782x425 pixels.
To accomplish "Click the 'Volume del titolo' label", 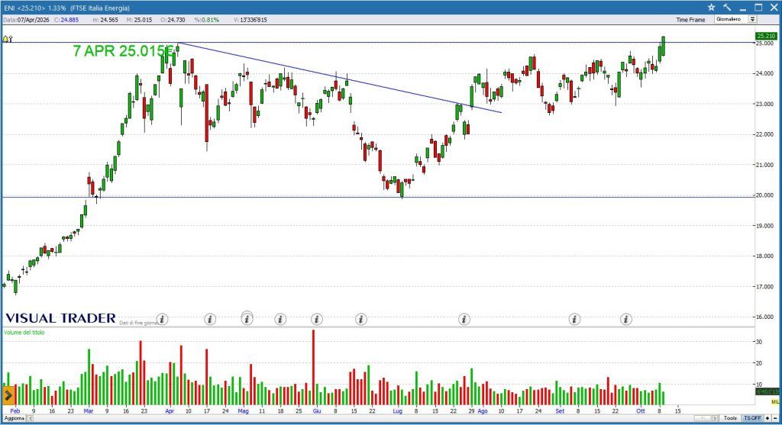I will 24,333.
